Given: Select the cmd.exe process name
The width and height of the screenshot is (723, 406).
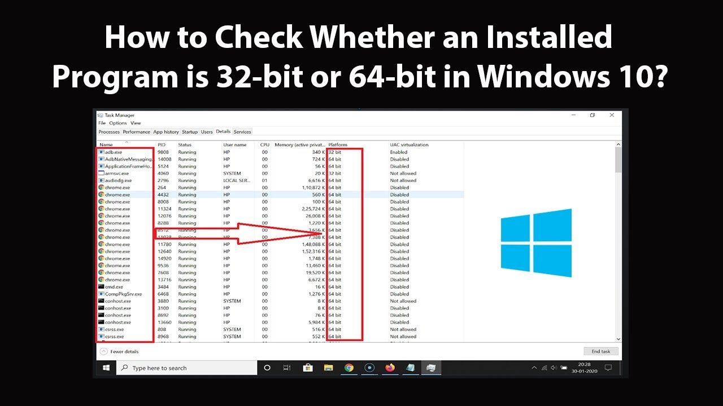Looking at the screenshot, I should [114, 287].
